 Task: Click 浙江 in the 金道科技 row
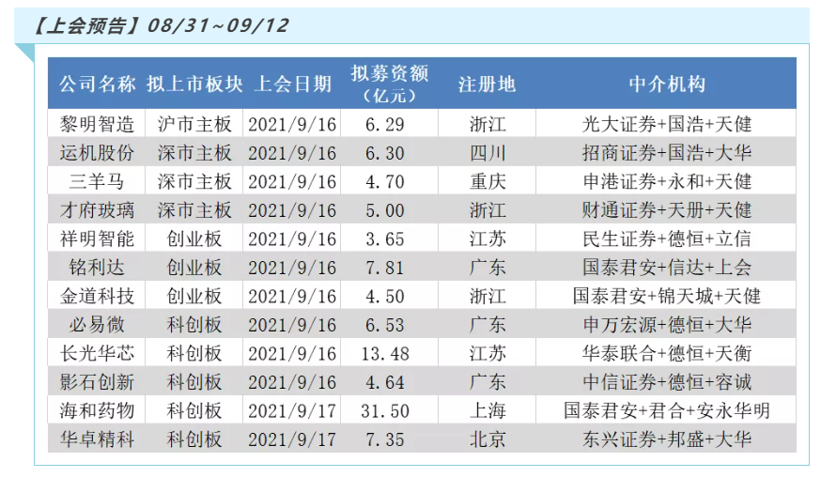click(488, 297)
